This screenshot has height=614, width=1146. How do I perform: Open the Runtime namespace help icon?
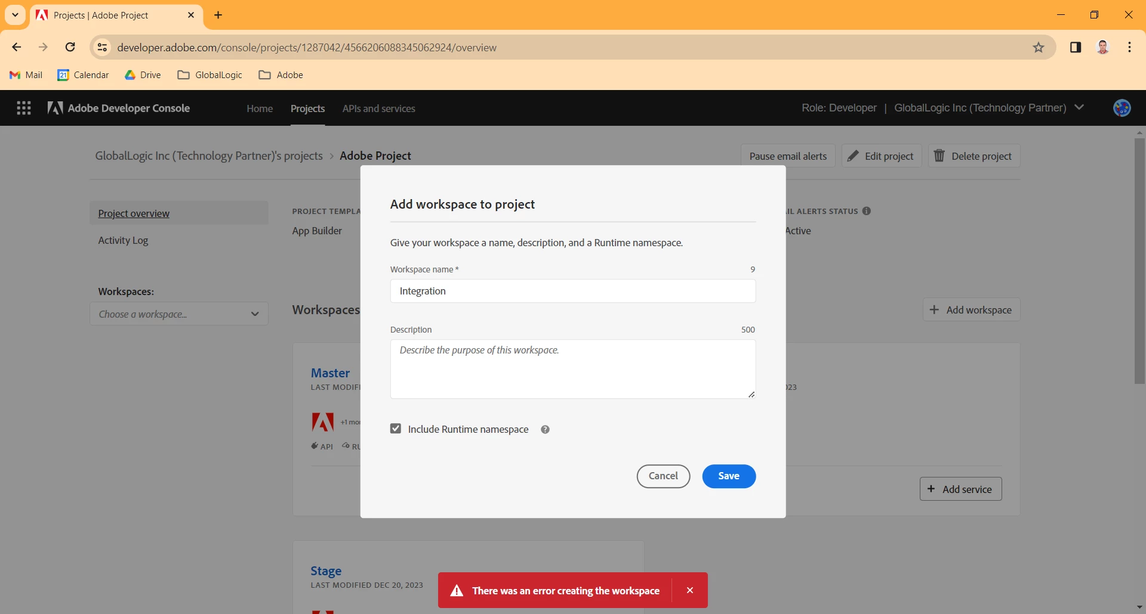tap(545, 429)
